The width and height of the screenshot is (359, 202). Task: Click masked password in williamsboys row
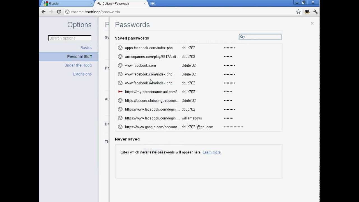point(229,118)
